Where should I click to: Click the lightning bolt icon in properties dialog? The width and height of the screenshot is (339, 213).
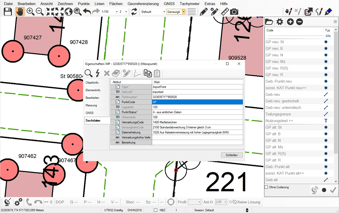pos(98,73)
